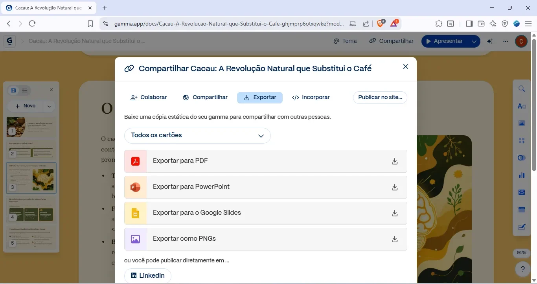Switch to filmstrip view in sidebar
The width and height of the screenshot is (537, 284).
(x=13, y=91)
